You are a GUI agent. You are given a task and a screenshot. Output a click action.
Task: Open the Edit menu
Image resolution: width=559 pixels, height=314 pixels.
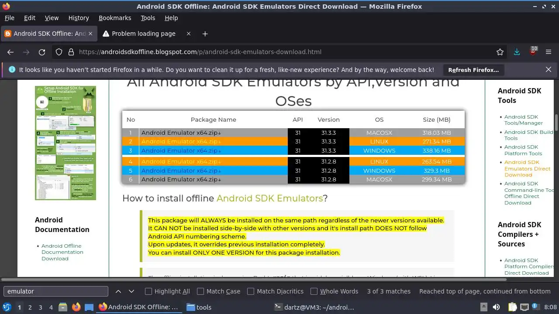(30, 18)
